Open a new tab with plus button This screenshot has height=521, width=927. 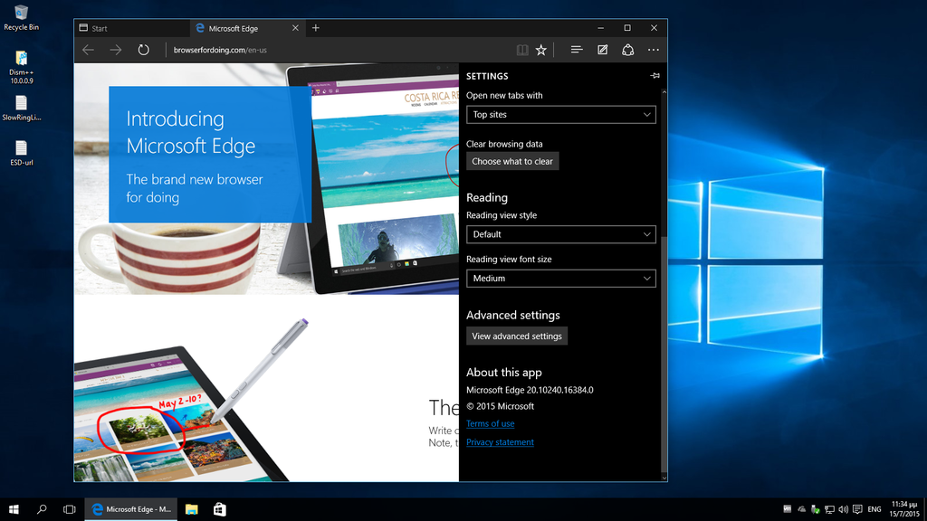316,28
